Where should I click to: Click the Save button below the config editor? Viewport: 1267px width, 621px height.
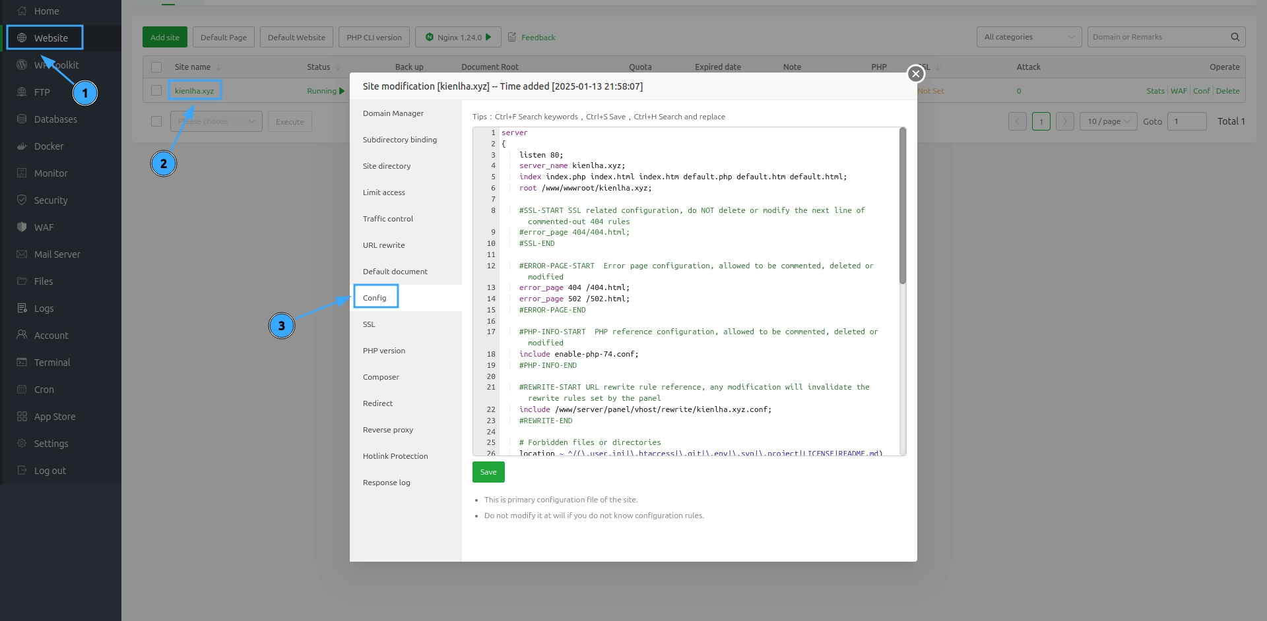pyautogui.click(x=488, y=471)
